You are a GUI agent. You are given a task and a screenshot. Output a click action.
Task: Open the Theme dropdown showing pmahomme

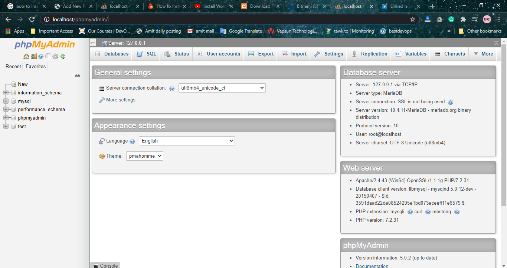(145, 156)
